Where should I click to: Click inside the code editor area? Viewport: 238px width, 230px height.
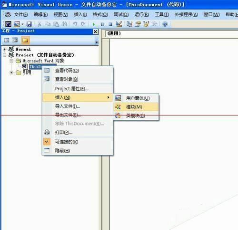(174, 134)
